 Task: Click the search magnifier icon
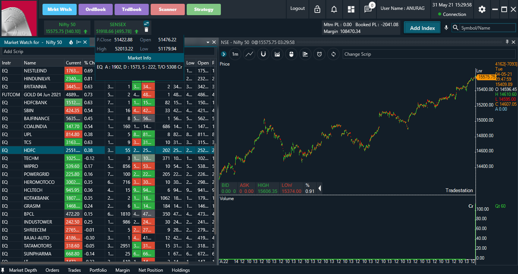(455, 28)
